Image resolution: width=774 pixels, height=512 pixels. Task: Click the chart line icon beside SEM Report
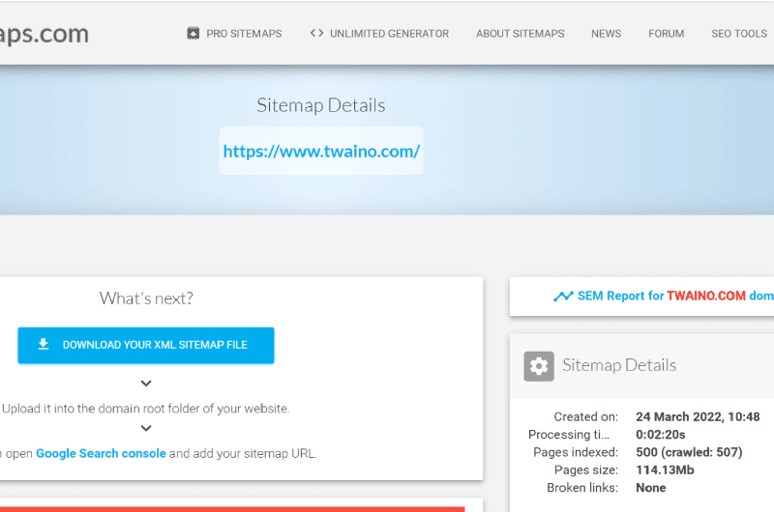tap(563, 296)
